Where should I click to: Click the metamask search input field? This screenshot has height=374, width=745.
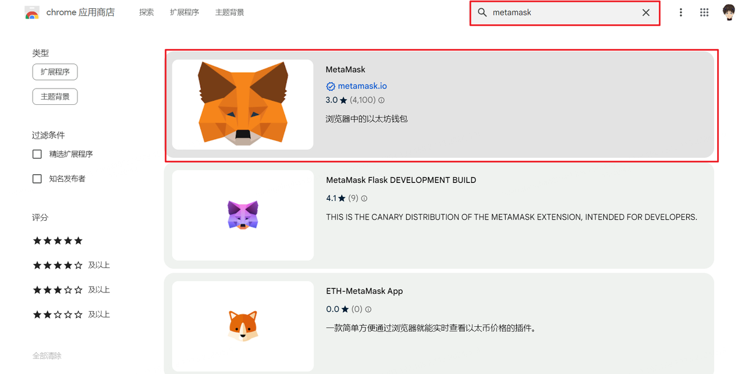coord(559,13)
